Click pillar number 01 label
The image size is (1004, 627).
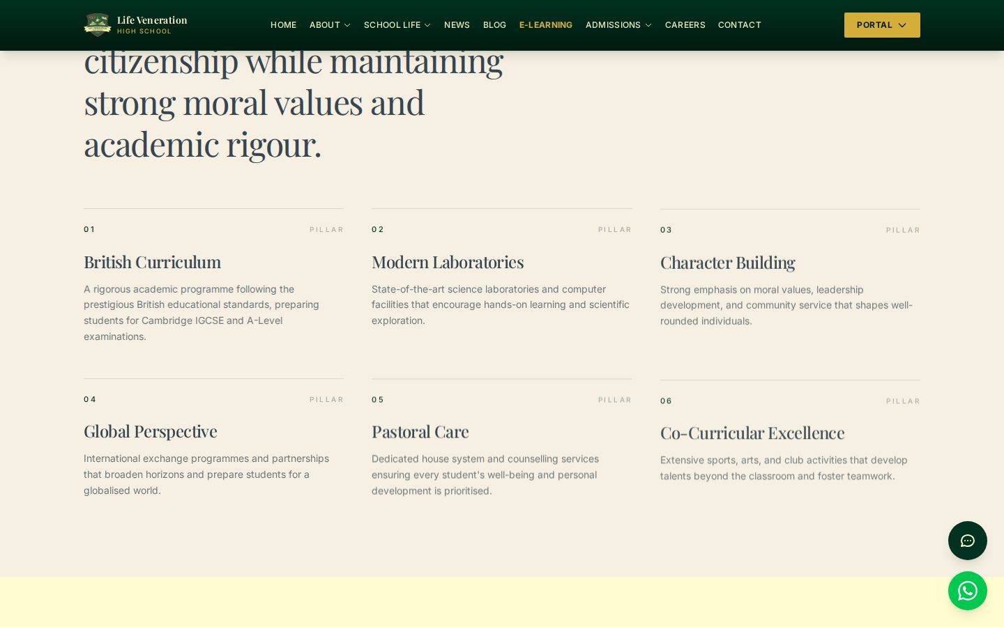coord(89,229)
